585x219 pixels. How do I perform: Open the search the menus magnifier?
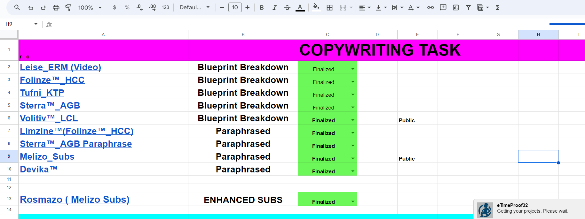point(17,7)
